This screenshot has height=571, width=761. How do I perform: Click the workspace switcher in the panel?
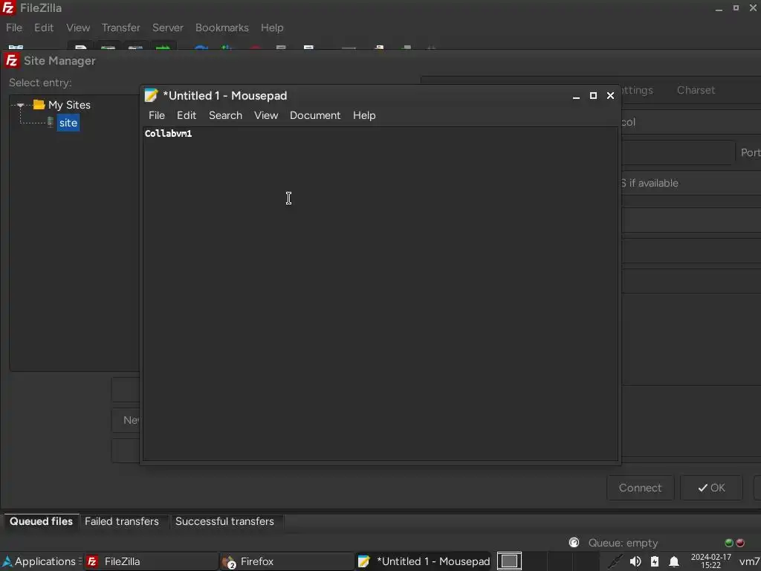[x=509, y=561]
